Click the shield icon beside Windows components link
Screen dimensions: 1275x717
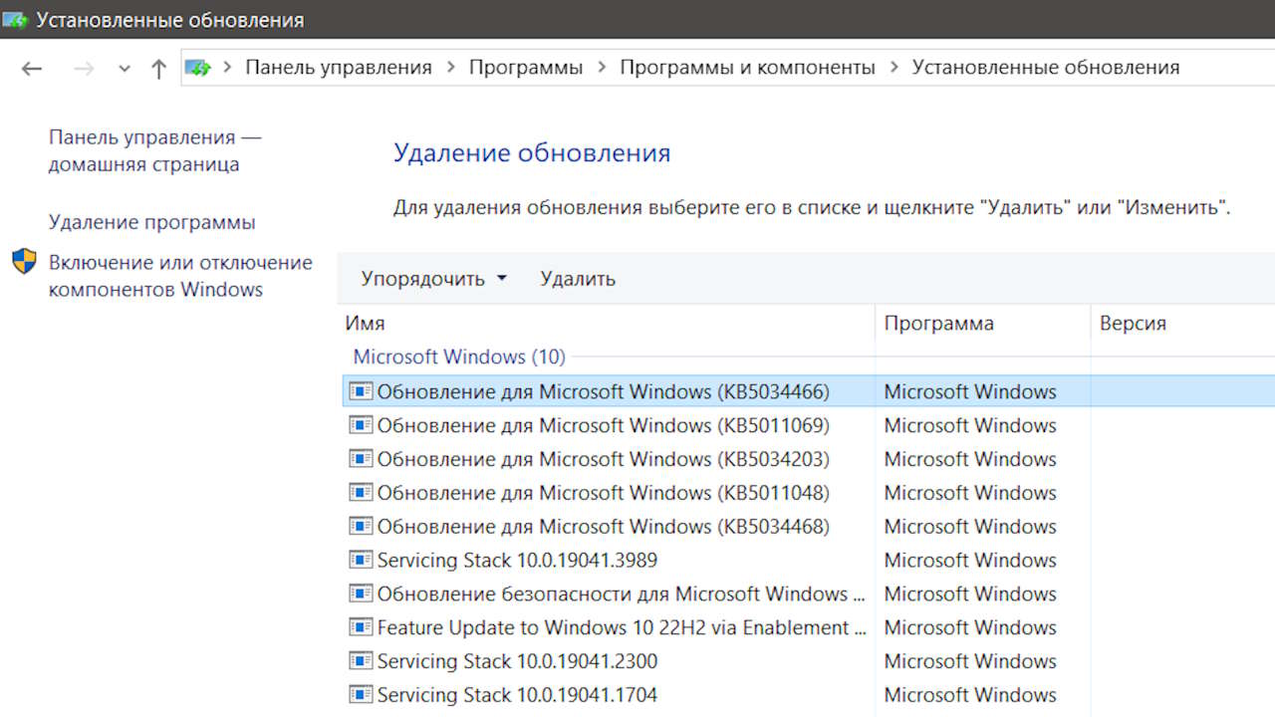(x=24, y=262)
